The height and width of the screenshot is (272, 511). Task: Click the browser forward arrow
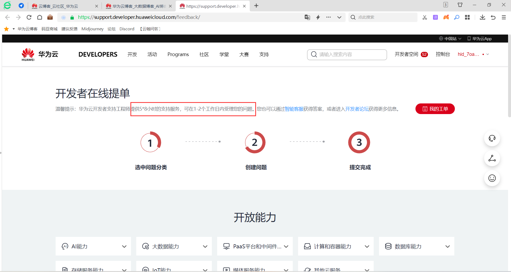coord(18,17)
